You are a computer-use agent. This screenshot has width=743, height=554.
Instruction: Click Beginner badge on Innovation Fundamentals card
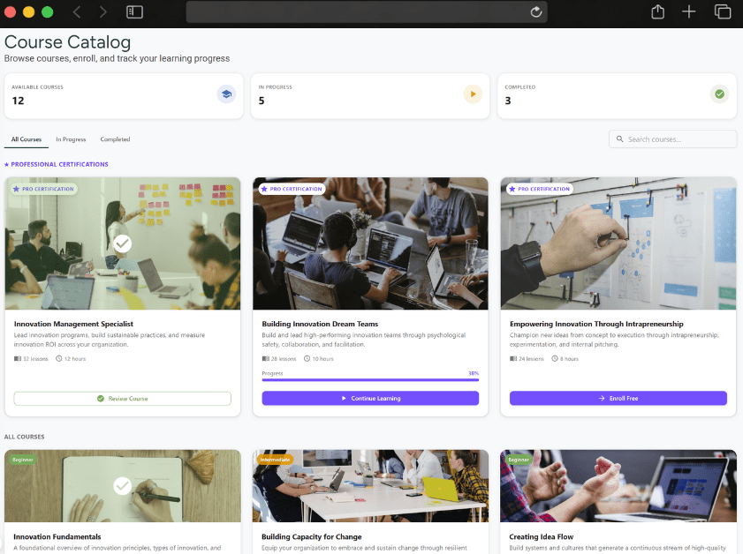(x=23, y=460)
